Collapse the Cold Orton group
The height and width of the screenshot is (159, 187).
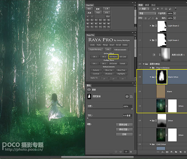[150, 144]
